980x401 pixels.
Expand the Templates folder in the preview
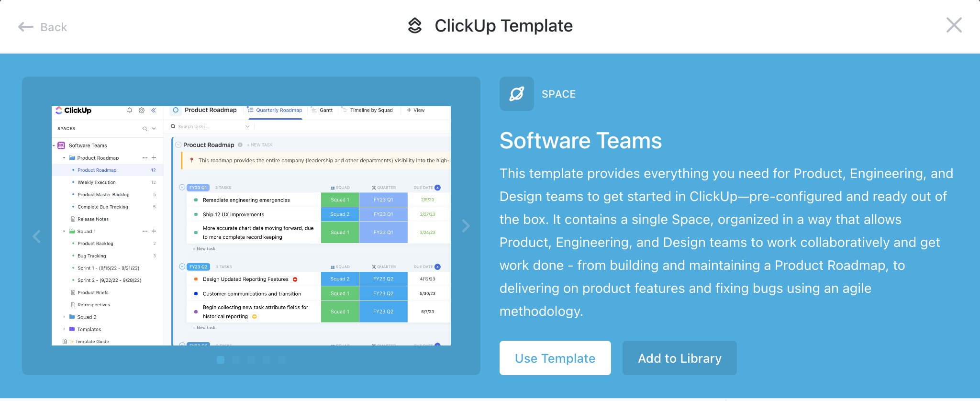point(64,329)
